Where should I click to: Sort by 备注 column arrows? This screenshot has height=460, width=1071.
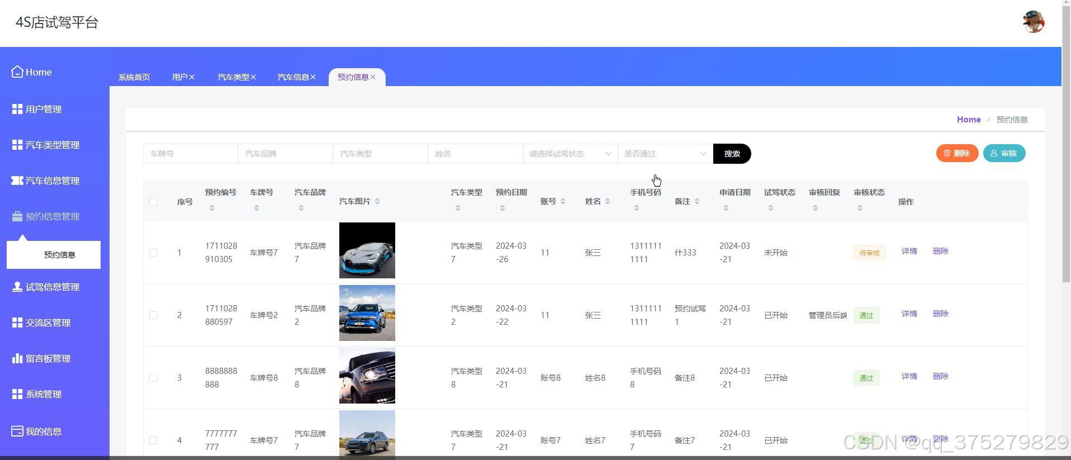(x=697, y=201)
